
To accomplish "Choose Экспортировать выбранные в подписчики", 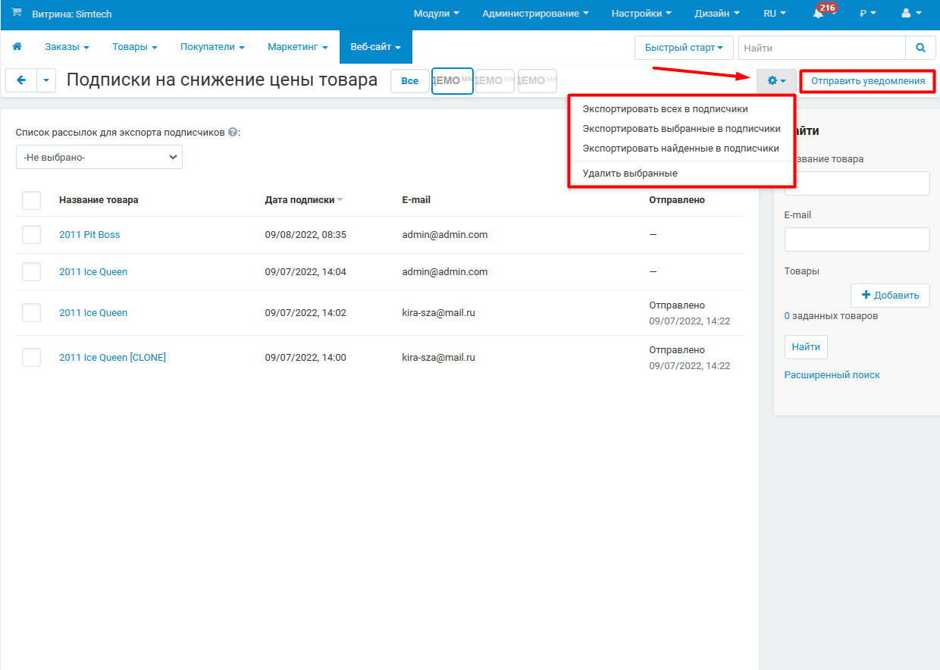I will click(681, 129).
